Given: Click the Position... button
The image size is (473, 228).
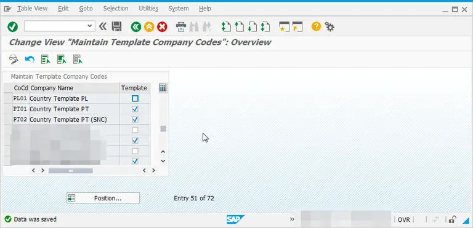Looking at the screenshot, I should click(x=103, y=198).
